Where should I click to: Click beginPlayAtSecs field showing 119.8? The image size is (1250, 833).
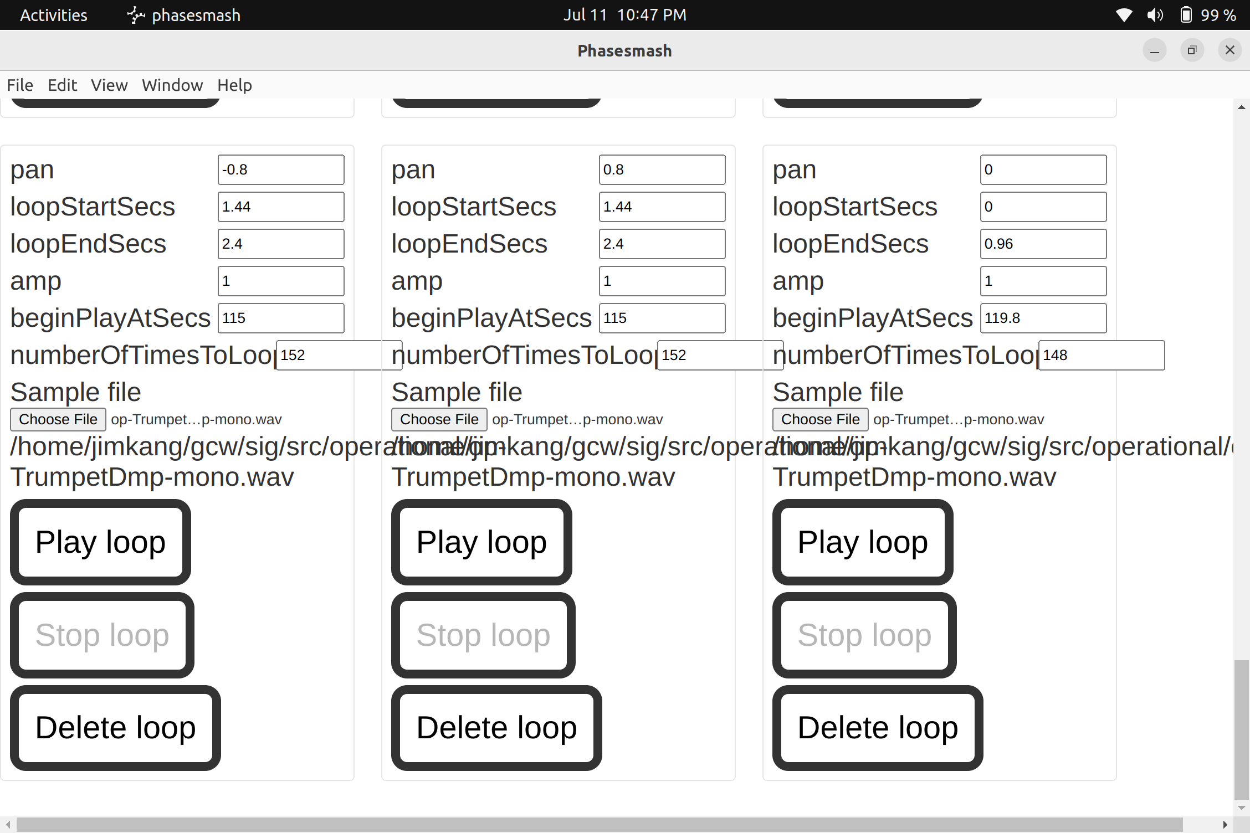point(1043,318)
